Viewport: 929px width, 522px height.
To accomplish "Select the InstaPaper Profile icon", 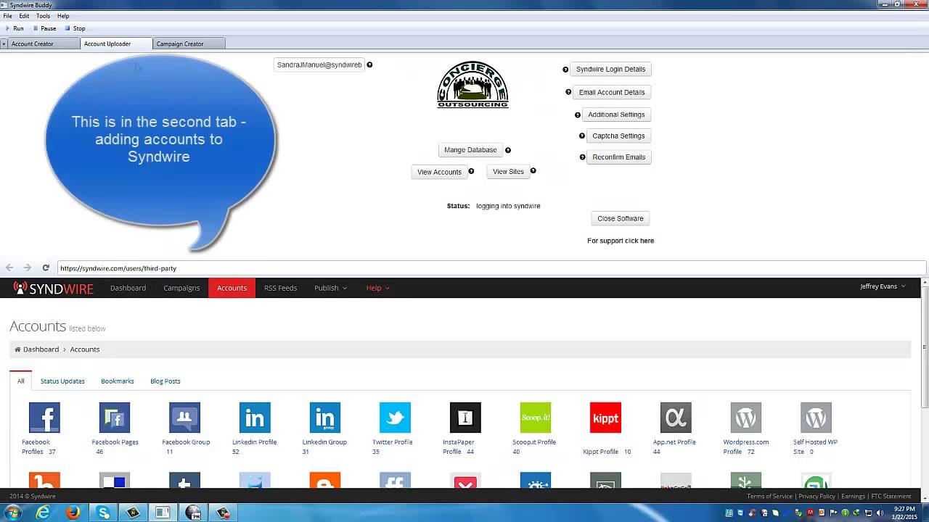I will pos(465,418).
